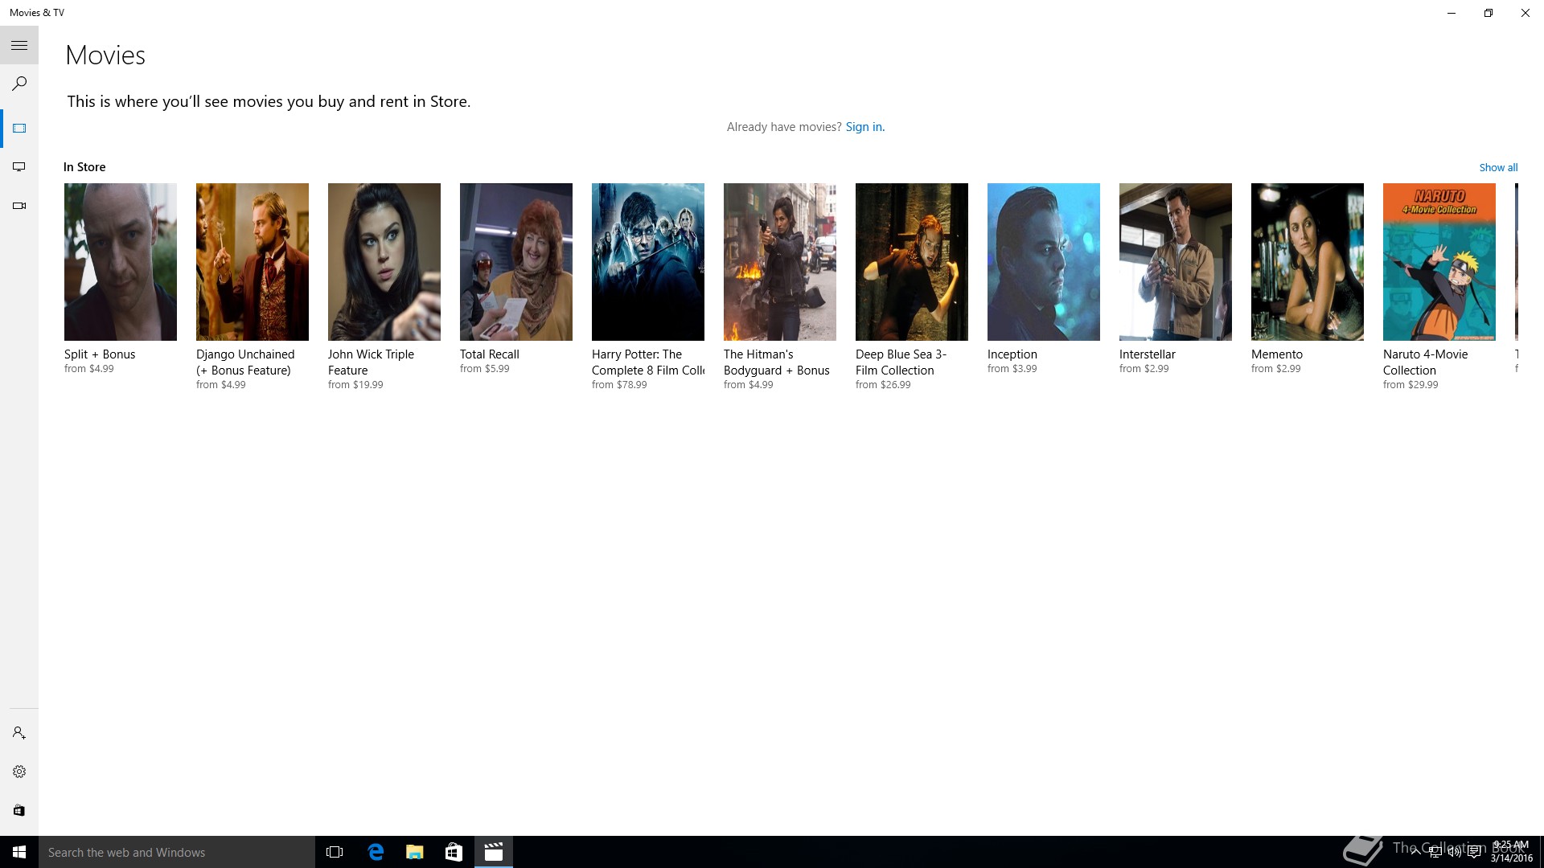Open Settings gear icon in sidebar
1544x868 pixels.
pos(19,772)
